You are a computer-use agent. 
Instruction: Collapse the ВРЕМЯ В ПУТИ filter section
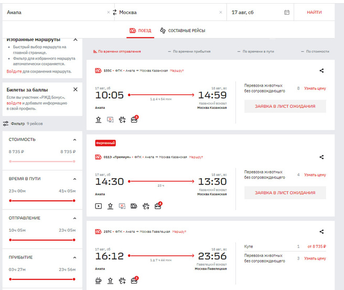(74, 179)
